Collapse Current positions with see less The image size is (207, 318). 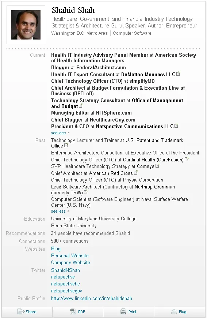point(60,133)
